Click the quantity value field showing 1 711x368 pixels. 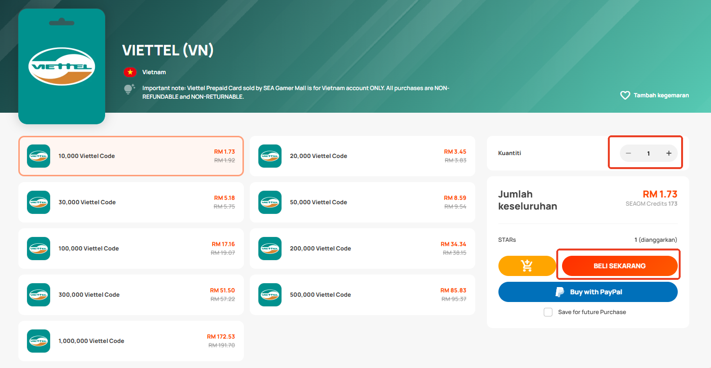(x=648, y=153)
